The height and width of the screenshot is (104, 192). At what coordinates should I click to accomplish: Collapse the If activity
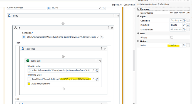click(112, 28)
